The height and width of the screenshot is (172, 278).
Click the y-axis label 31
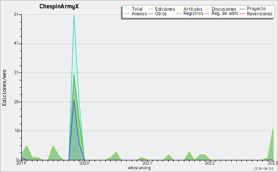pos(16,73)
